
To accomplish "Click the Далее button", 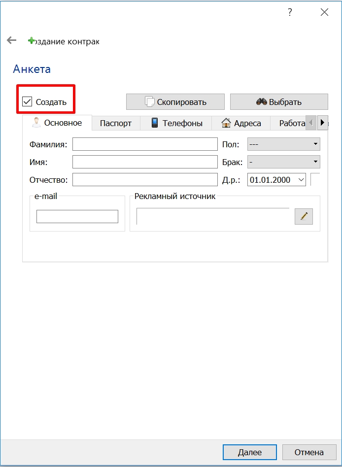I will pos(250,452).
